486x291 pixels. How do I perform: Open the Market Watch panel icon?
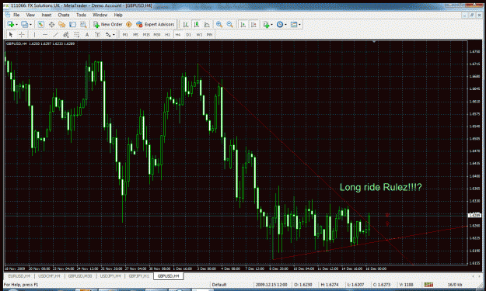[x=40, y=24]
